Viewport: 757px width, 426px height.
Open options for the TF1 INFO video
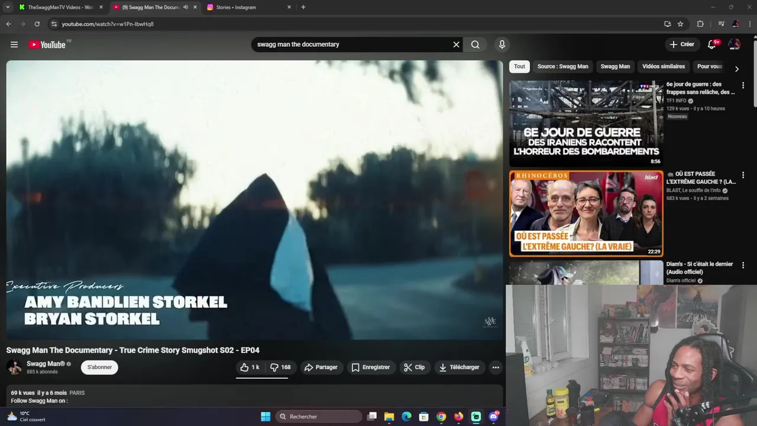tap(743, 85)
